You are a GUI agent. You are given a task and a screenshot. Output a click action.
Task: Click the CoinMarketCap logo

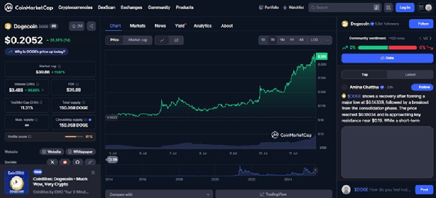pyautogui.click(x=28, y=8)
